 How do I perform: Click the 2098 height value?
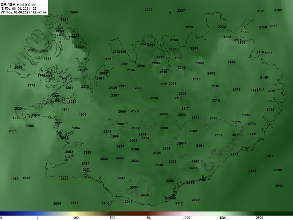click(x=74, y=12)
